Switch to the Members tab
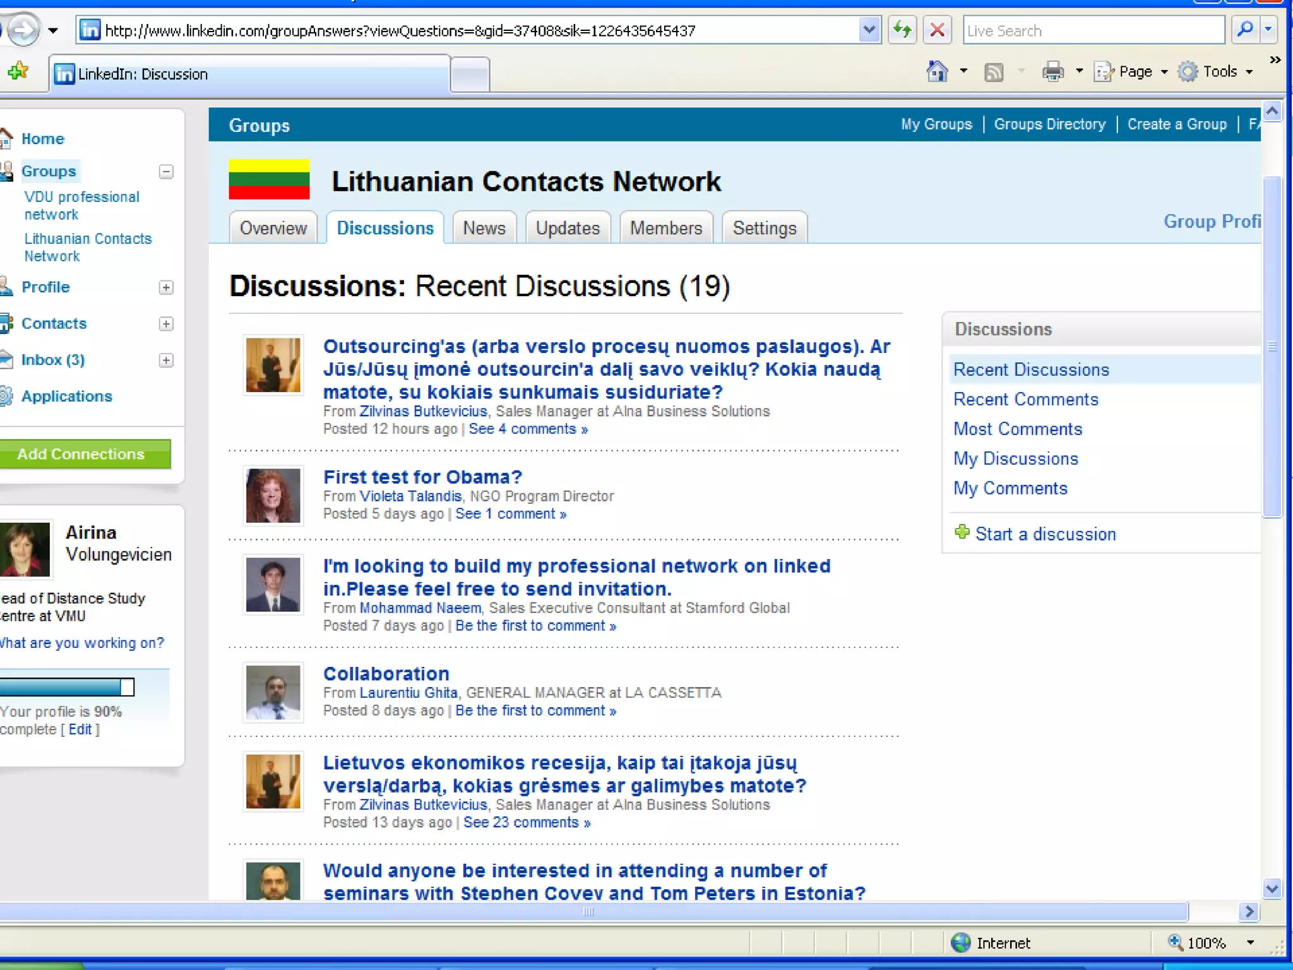Image resolution: width=1293 pixels, height=970 pixels. 665,228
